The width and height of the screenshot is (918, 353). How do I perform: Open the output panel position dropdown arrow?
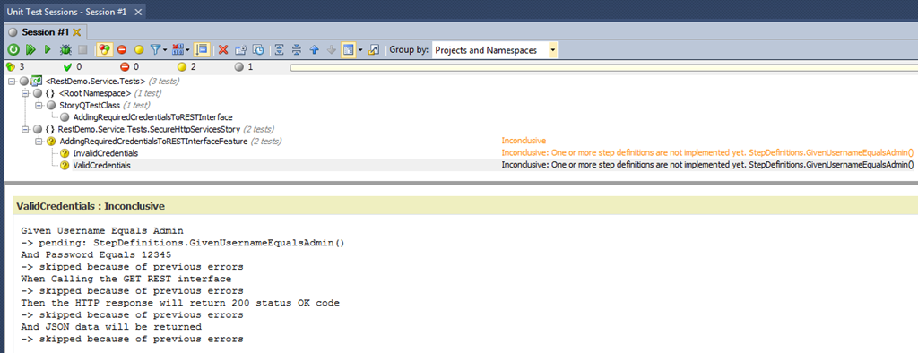coord(360,51)
